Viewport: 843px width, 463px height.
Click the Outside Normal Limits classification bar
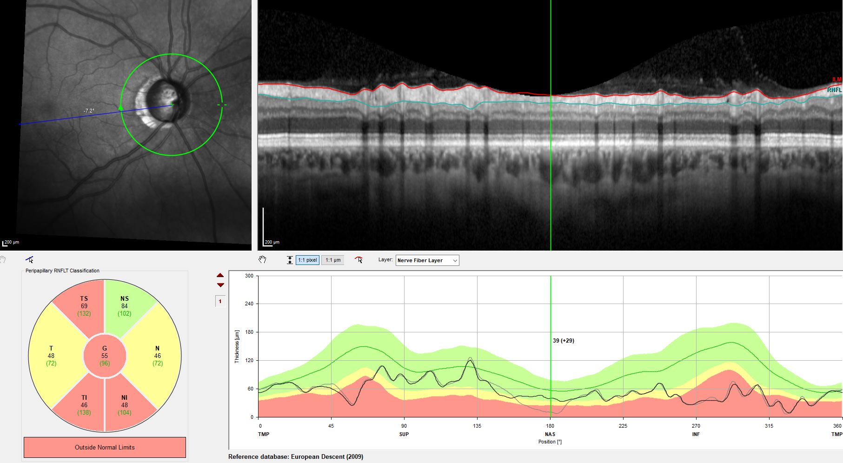coord(105,447)
